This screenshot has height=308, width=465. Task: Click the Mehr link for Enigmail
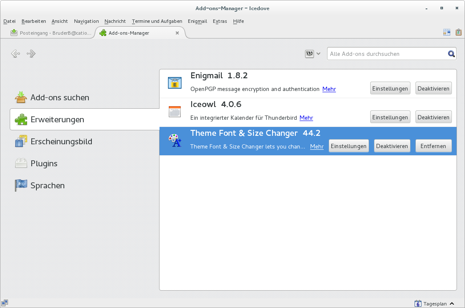click(x=329, y=89)
